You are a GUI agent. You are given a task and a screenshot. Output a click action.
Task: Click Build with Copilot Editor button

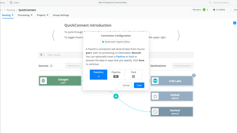116,42
